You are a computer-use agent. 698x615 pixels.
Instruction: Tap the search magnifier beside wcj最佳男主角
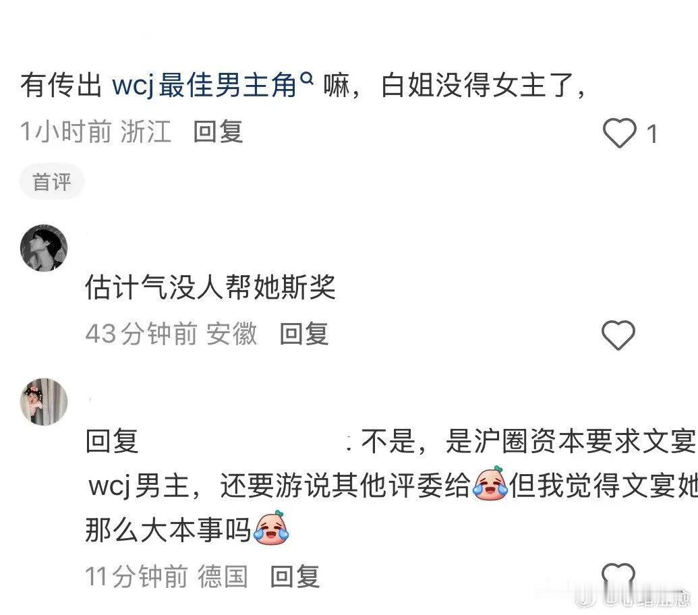(307, 78)
